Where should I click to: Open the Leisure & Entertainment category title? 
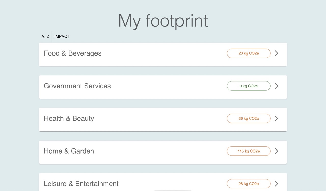click(x=81, y=184)
